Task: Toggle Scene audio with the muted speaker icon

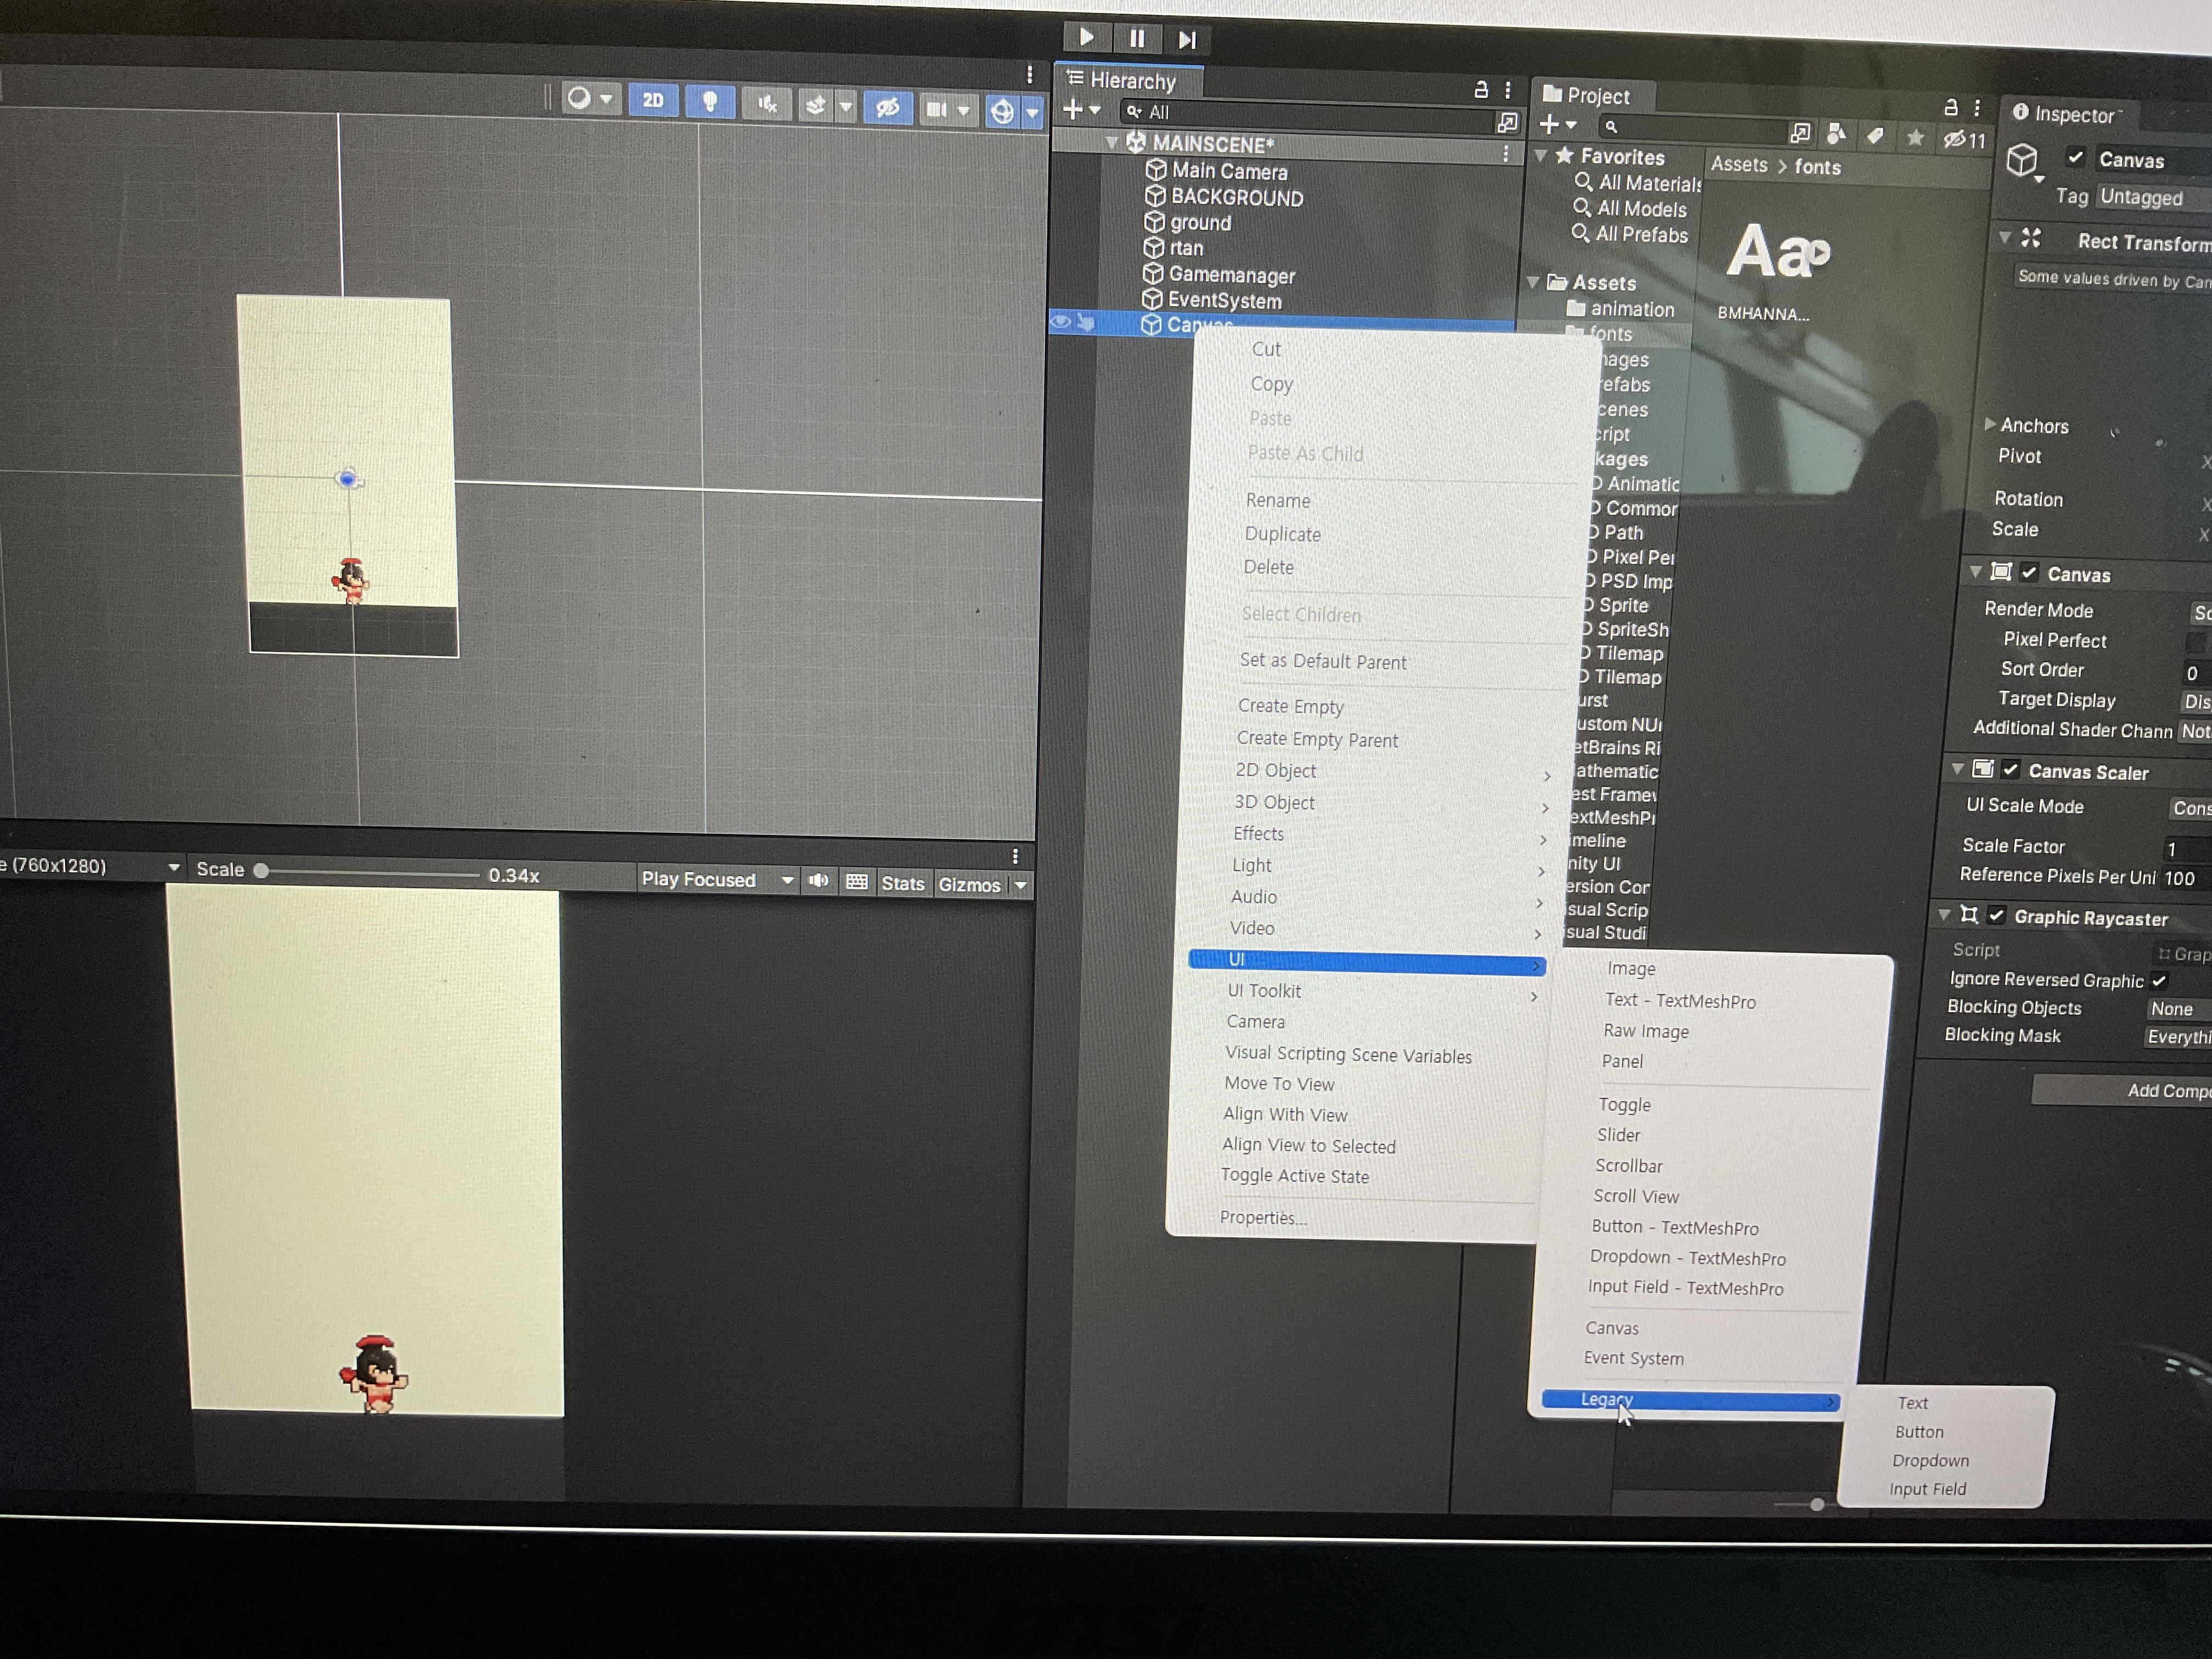Action: tap(767, 103)
